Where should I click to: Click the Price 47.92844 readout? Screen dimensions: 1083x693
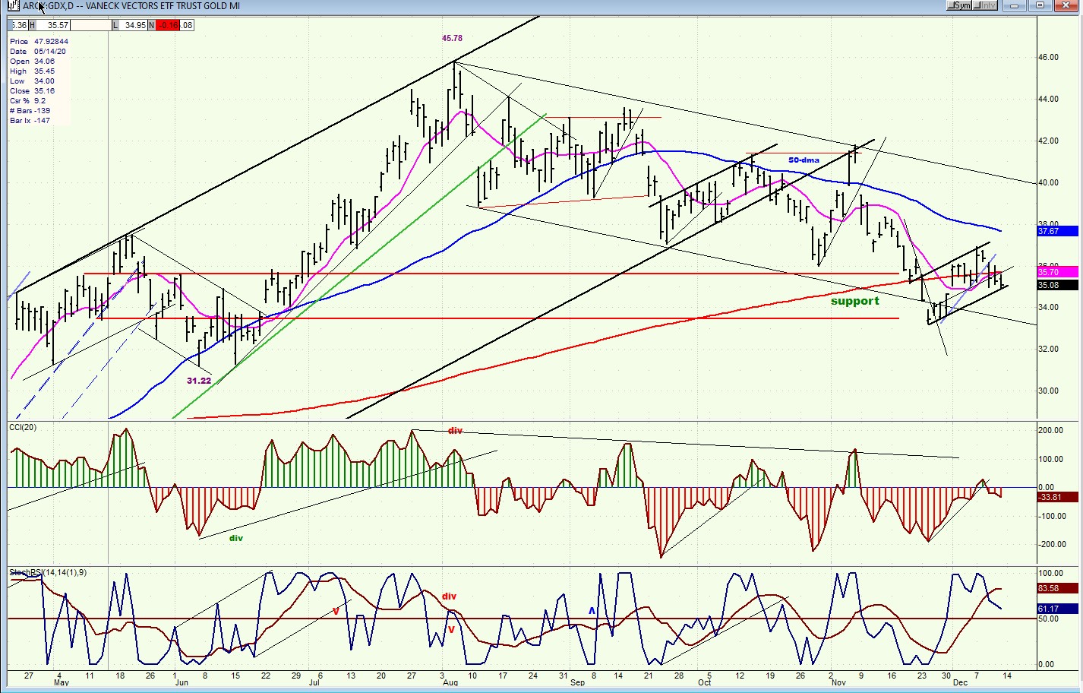tap(39, 42)
